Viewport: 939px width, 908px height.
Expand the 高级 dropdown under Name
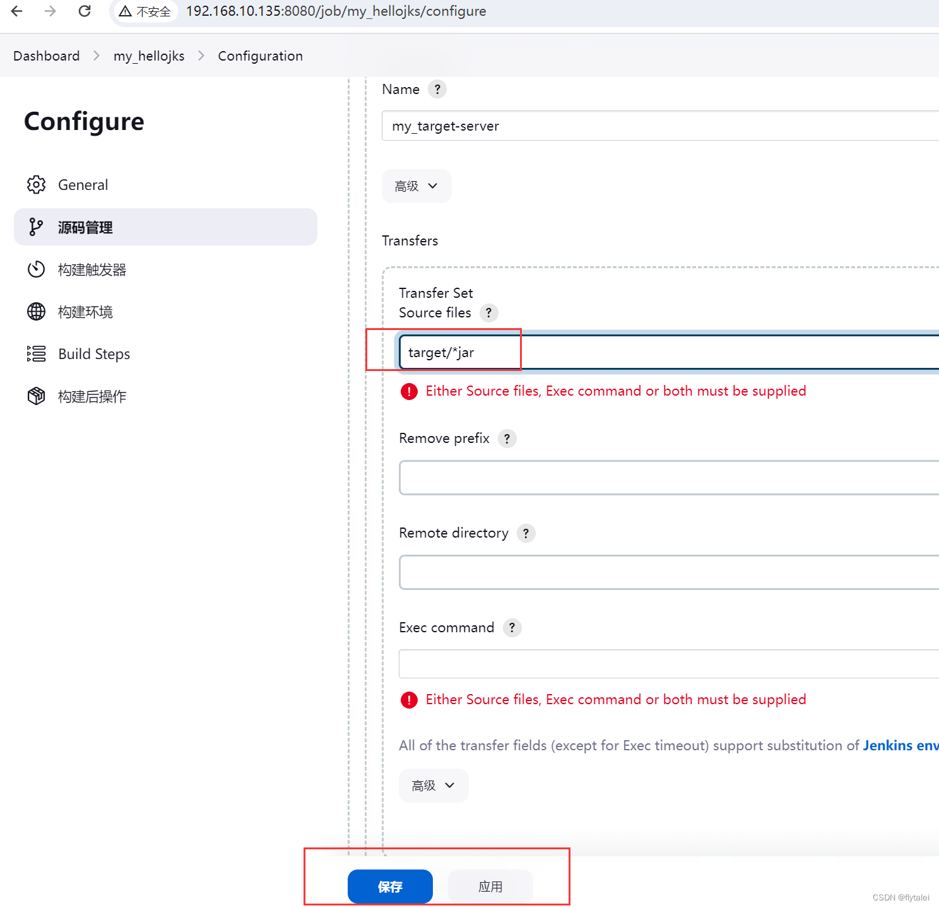click(416, 186)
